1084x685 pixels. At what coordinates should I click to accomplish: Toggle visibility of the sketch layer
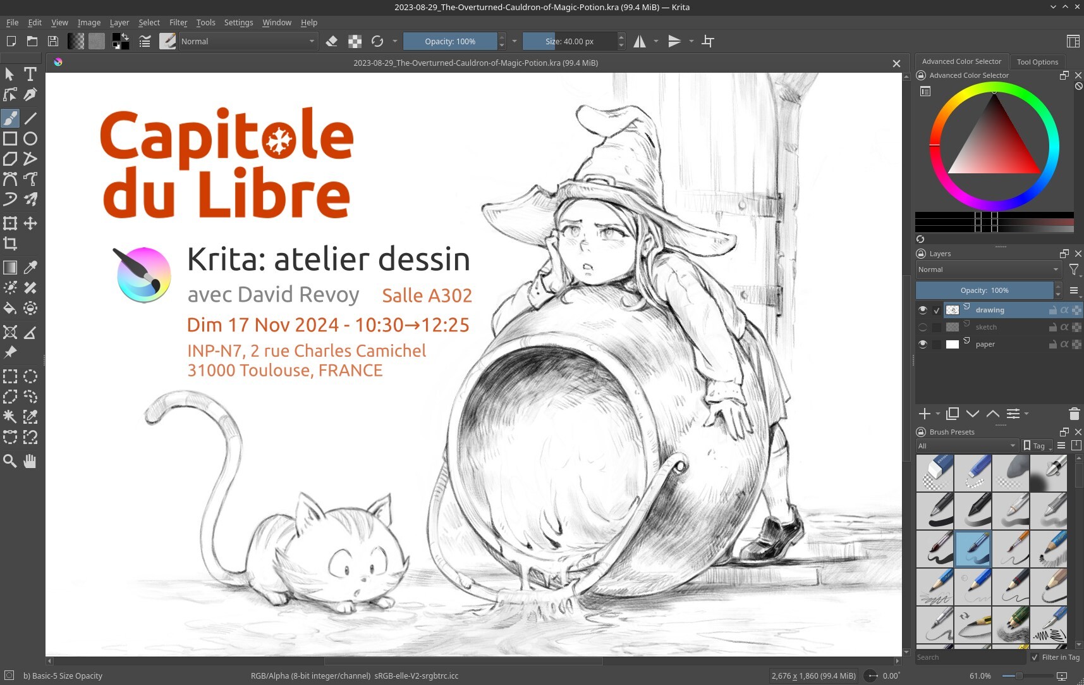click(x=923, y=327)
